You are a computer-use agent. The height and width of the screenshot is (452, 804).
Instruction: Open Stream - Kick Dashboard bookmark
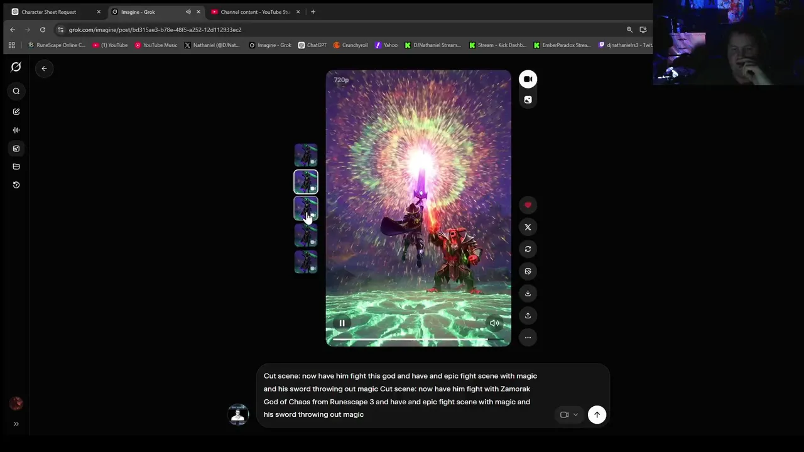(498, 45)
